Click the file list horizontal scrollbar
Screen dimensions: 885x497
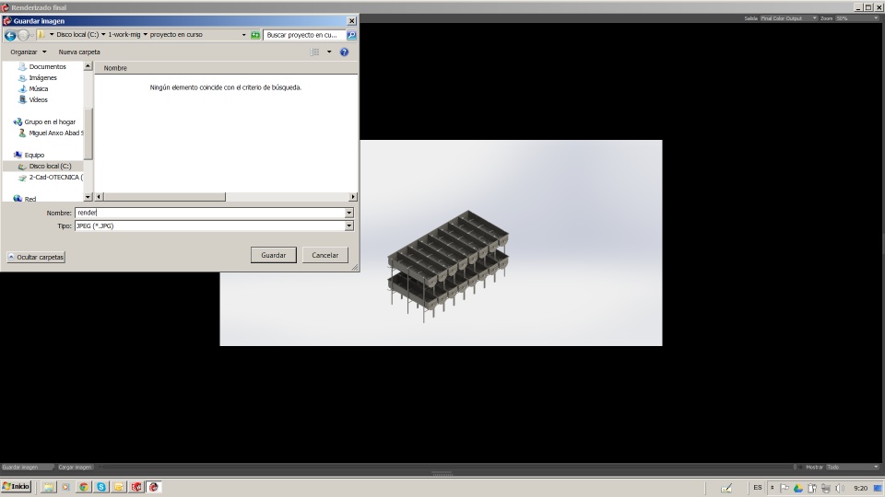pyautogui.click(x=164, y=197)
